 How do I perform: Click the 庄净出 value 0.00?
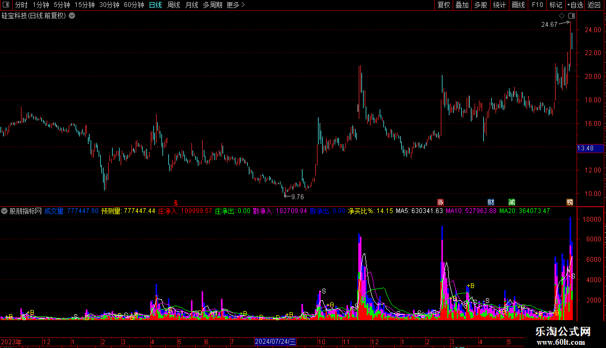coord(244,211)
